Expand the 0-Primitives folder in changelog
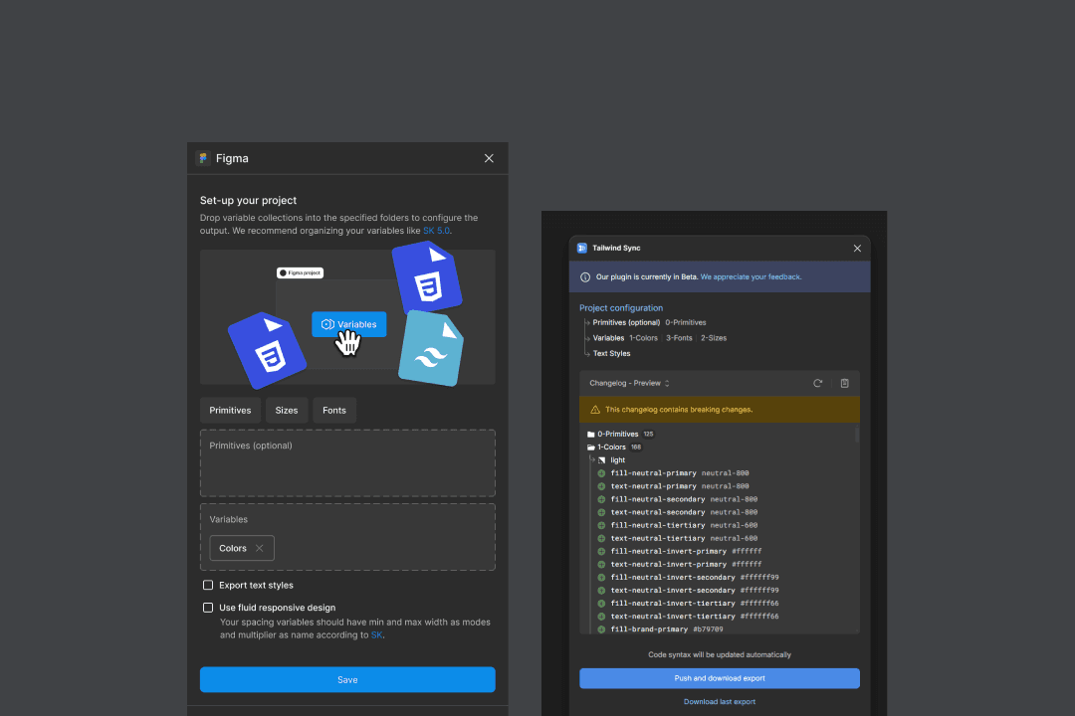 tap(591, 435)
